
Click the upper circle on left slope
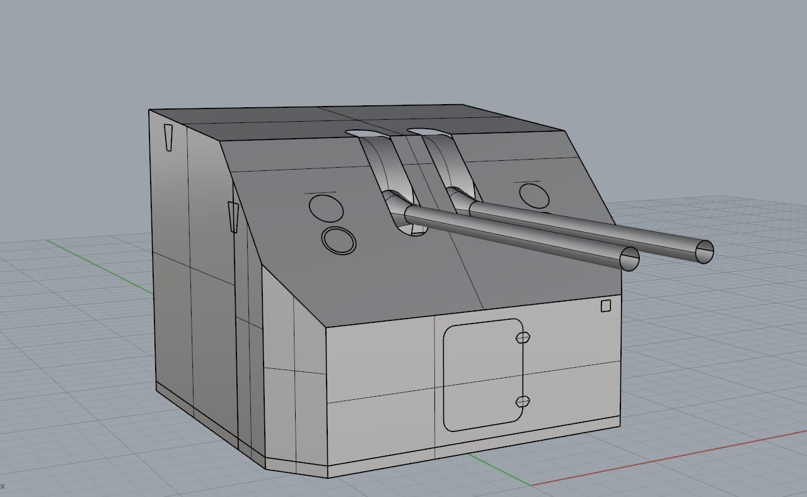(327, 208)
